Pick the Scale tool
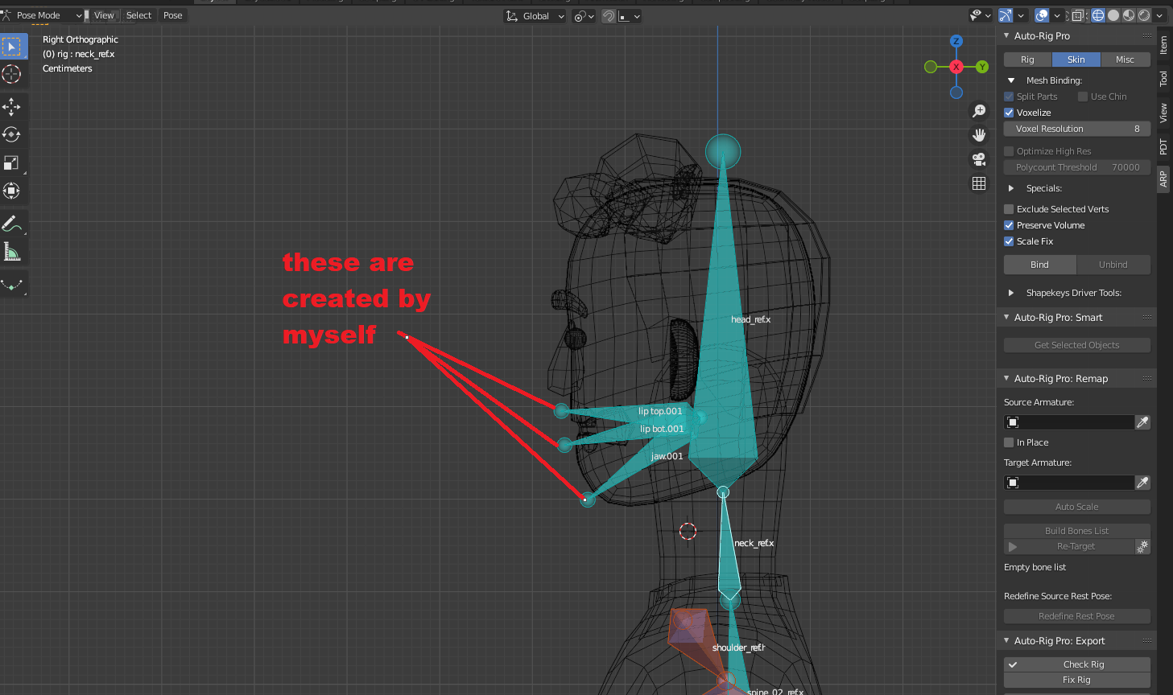1173x695 pixels. click(x=12, y=162)
